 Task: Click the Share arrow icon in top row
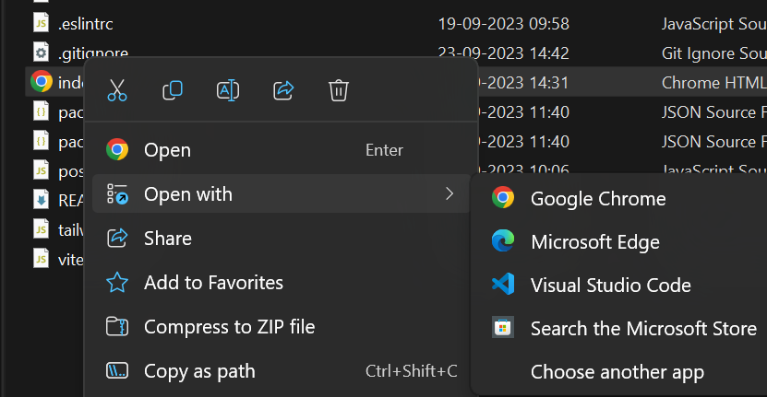point(283,90)
